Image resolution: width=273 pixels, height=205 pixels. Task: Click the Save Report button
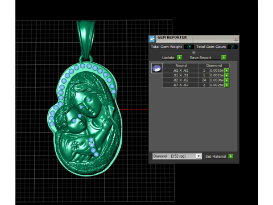coord(205,58)
